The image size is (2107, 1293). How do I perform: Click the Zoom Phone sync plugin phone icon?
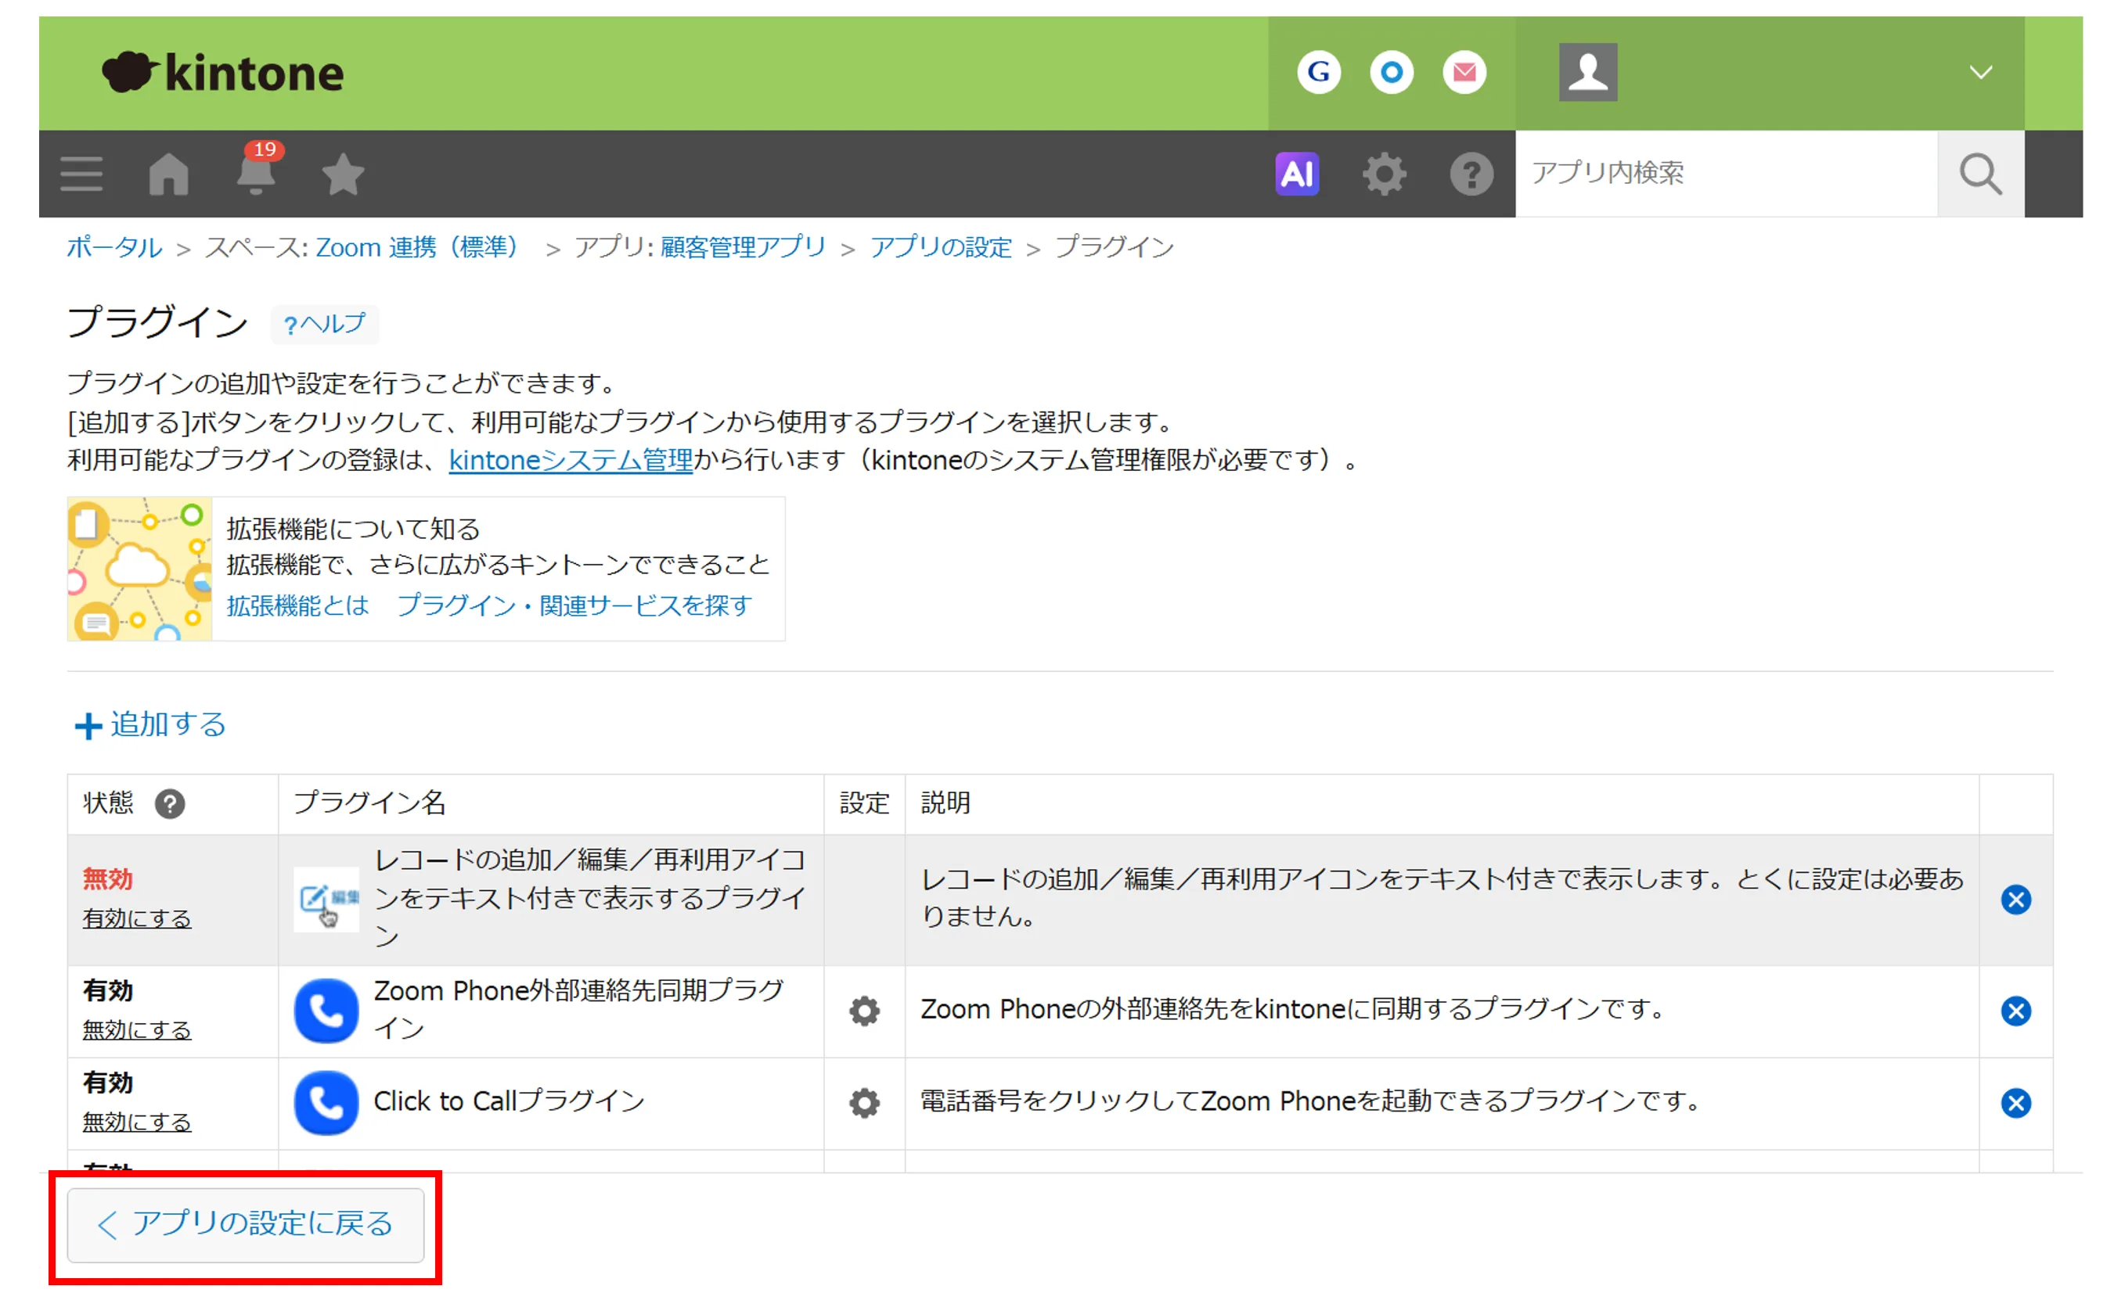[326, 1011]
